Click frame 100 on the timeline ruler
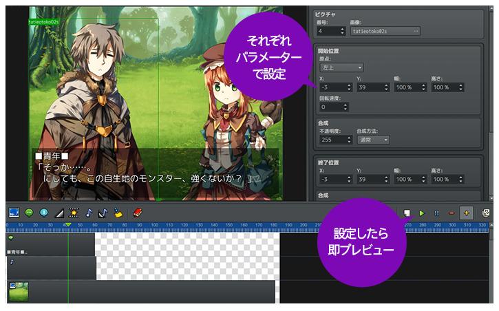The width and height of the screenshot is (499, 311). 154,225
